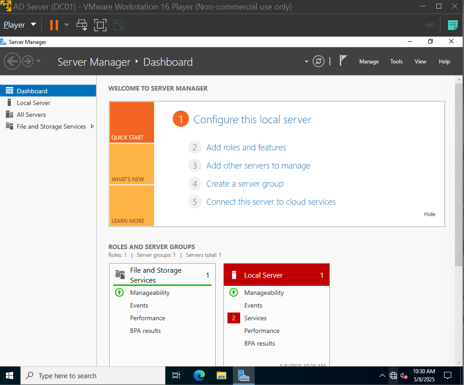
Task: Go back in Server Manager navigation
Action: point(12,62)
